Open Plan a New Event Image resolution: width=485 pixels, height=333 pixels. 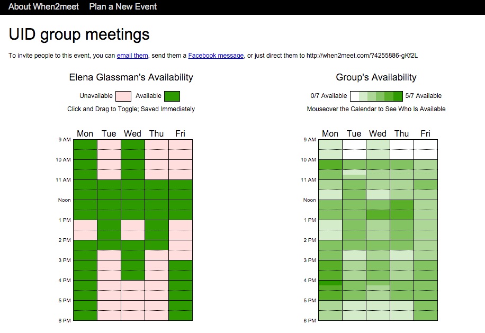click(123, 7)
